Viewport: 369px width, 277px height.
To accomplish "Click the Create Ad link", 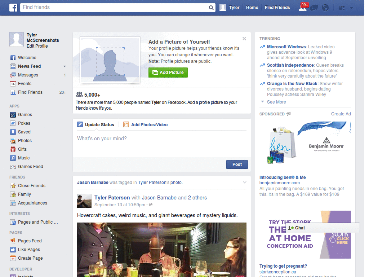I will pyautogui.click(x=341, y=114).
